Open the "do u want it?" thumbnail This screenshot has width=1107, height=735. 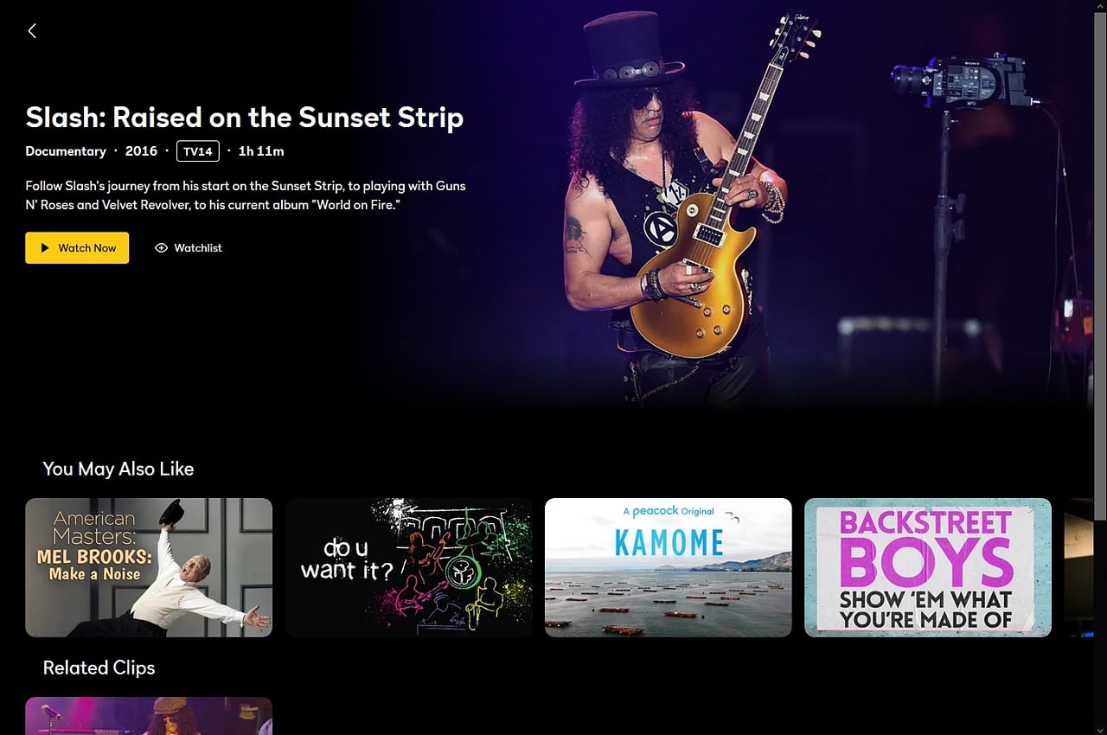408,567
